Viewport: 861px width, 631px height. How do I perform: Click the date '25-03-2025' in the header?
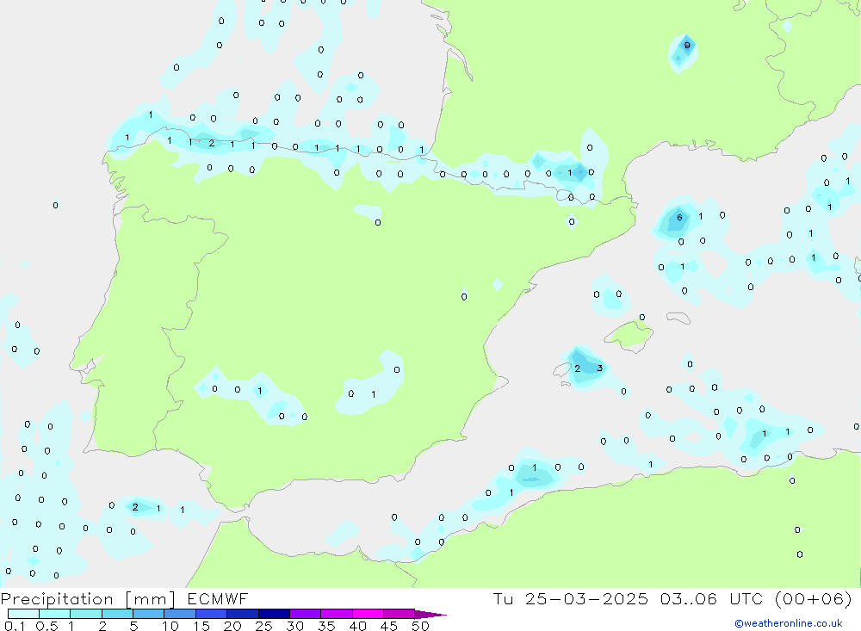pos(586,599)
